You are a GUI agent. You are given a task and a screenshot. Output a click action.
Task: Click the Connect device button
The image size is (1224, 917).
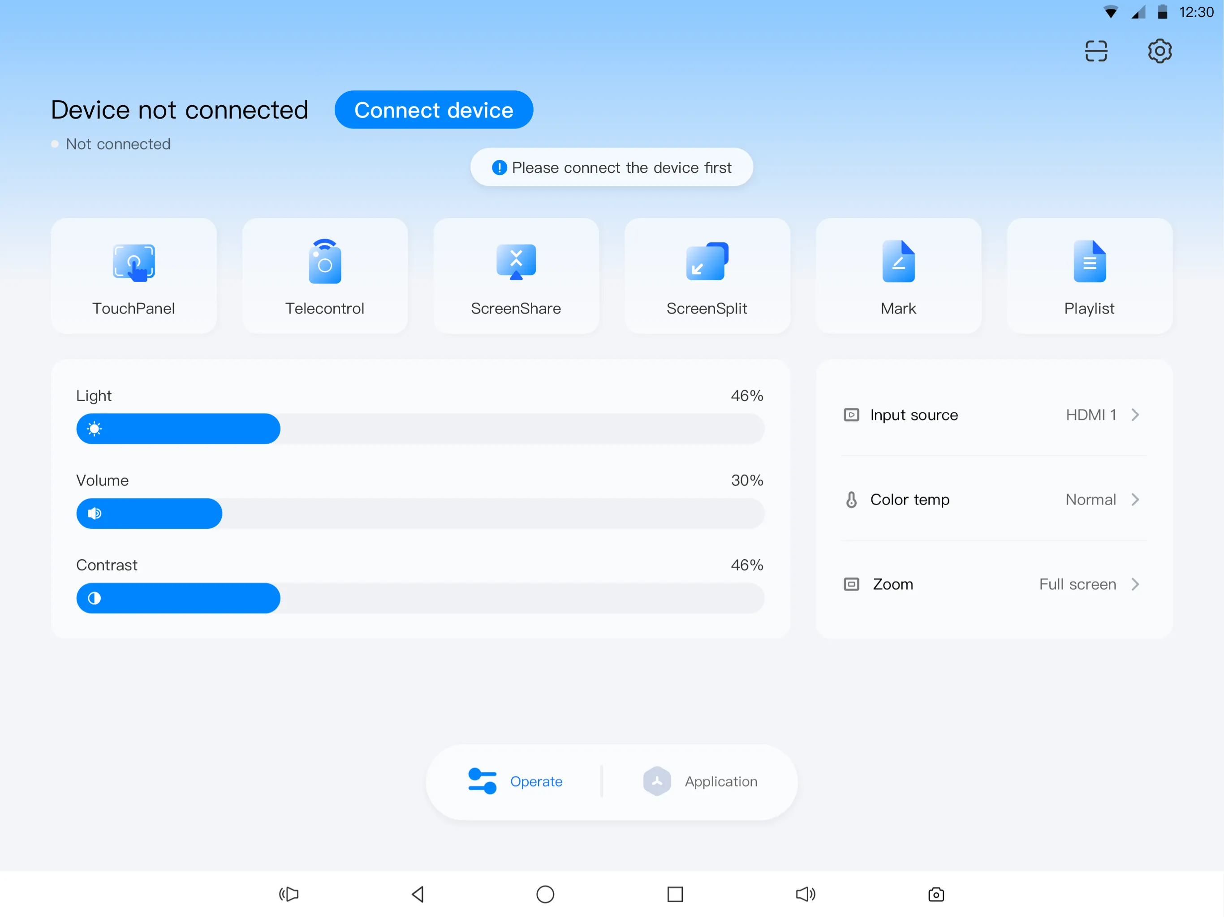433,109
